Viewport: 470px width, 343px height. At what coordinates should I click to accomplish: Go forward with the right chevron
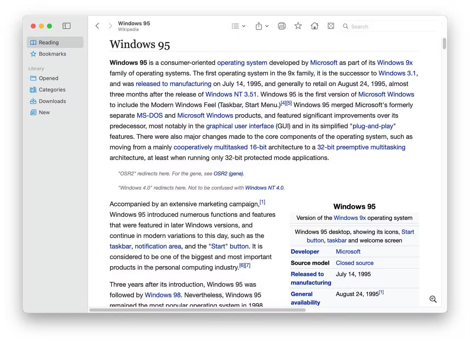[x=111, y=26]
